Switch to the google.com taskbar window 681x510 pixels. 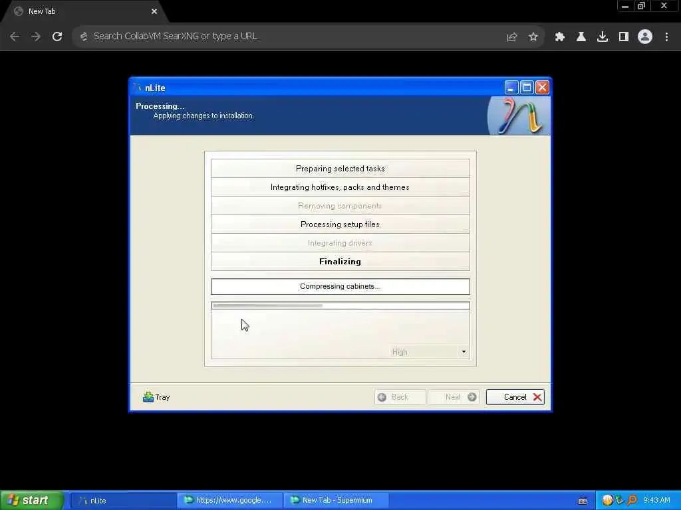[229, 501]
